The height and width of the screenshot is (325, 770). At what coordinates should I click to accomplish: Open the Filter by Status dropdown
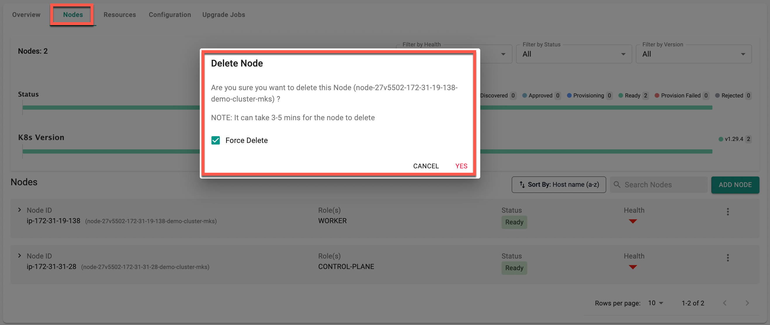(x=574, y=54)
